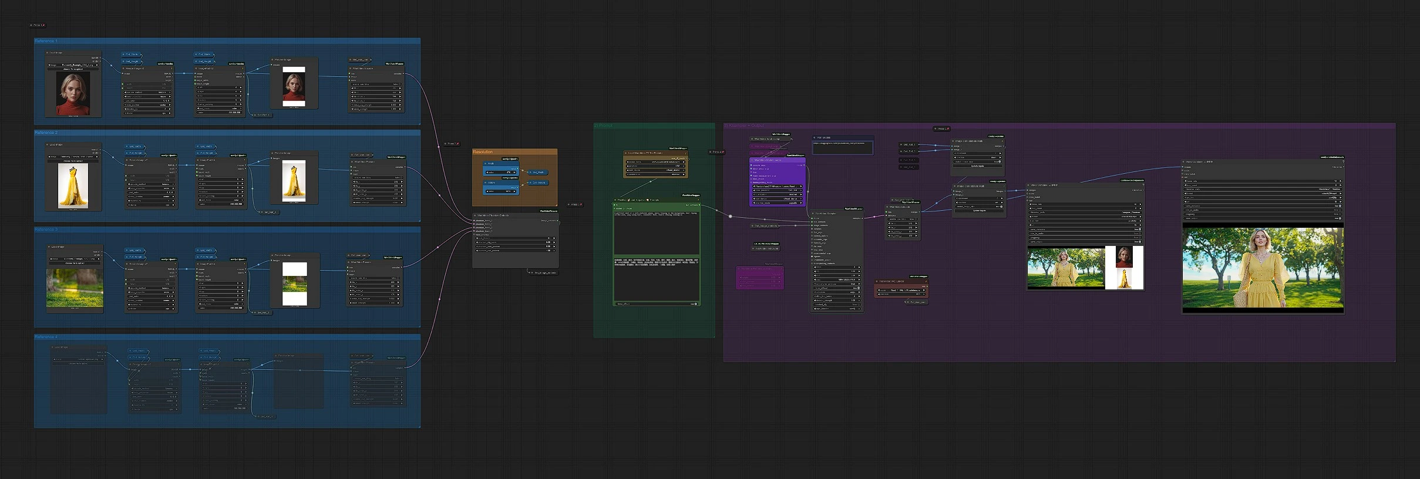Collapse the Load Image node in Reference 1

(48, 53)
